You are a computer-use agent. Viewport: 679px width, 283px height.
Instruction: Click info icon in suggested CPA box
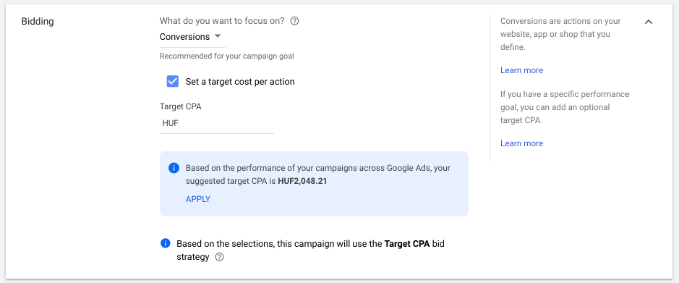point(174,168)
